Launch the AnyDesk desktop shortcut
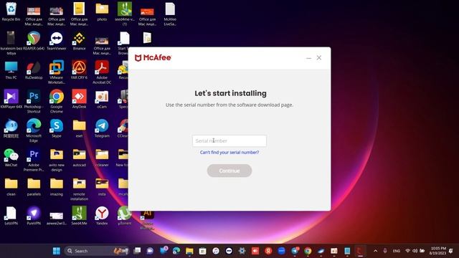The height and width of the screenshot is (258, 459). [x=79, y=99]
